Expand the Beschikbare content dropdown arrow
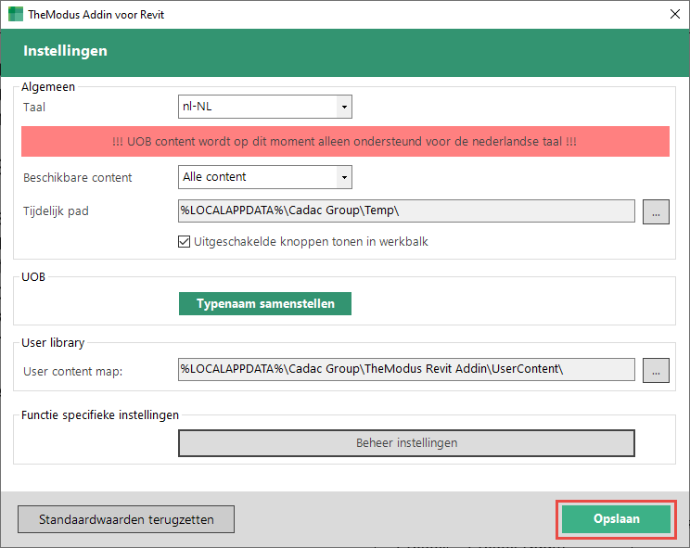690x548 pixels. pos(344,177)
